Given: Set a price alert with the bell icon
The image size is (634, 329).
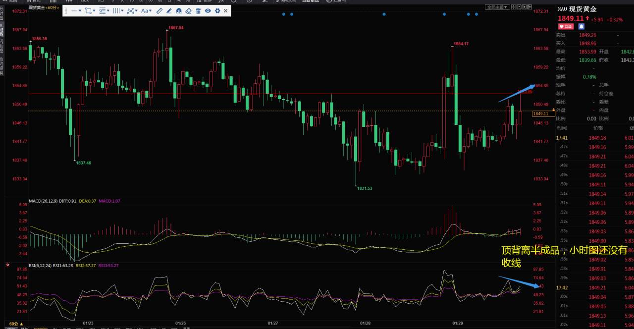Looking at the screenshot, I should (x=581, y=26).
